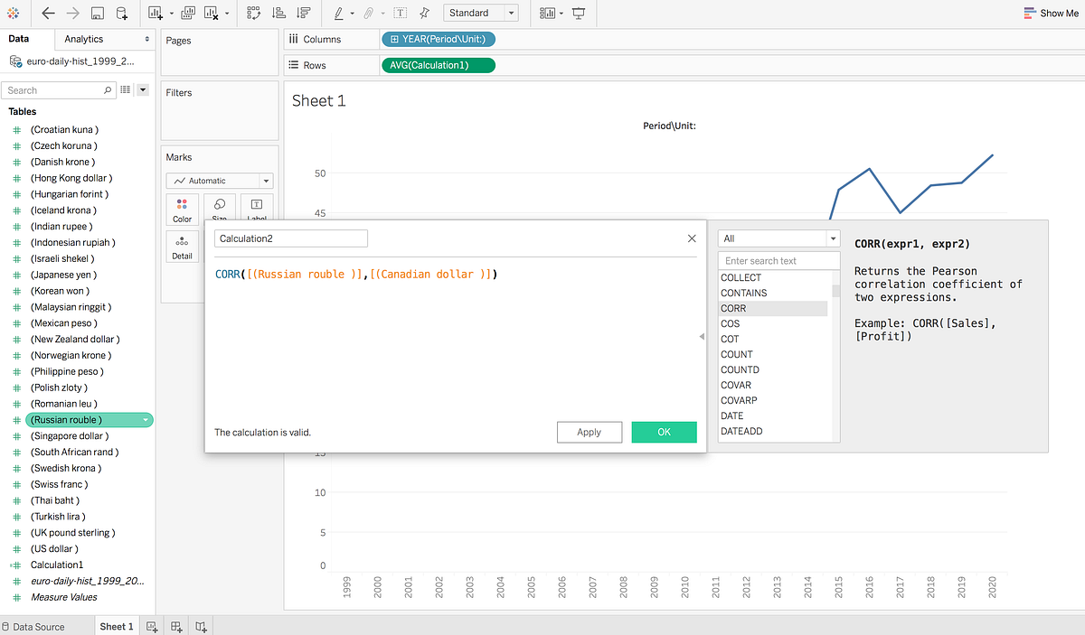Screen dimensions: 1085x635
Task: Open the Color shelf on the Marks card
Action: coord(182,211)
